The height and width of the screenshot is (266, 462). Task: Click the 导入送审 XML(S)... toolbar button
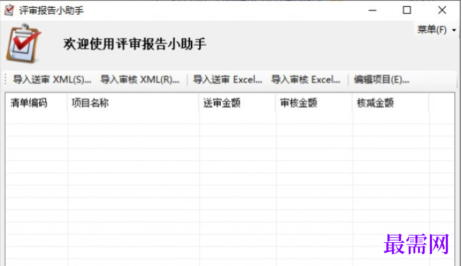coord(52,80)
